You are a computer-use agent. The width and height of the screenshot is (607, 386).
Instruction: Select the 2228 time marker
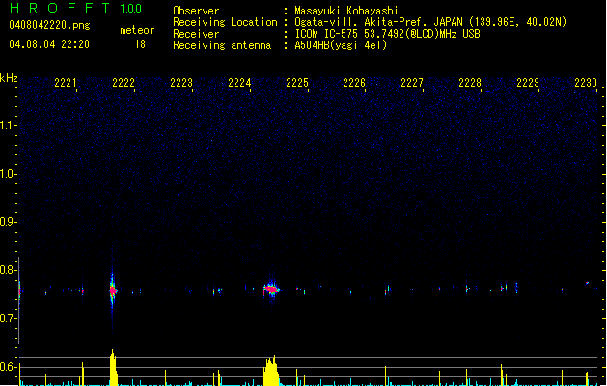tap(470, 84)
